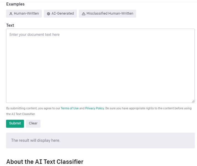This screenshot has height=166, width=197.
Task: Click the cube icon on AI-Generated example
Action: 48,14
